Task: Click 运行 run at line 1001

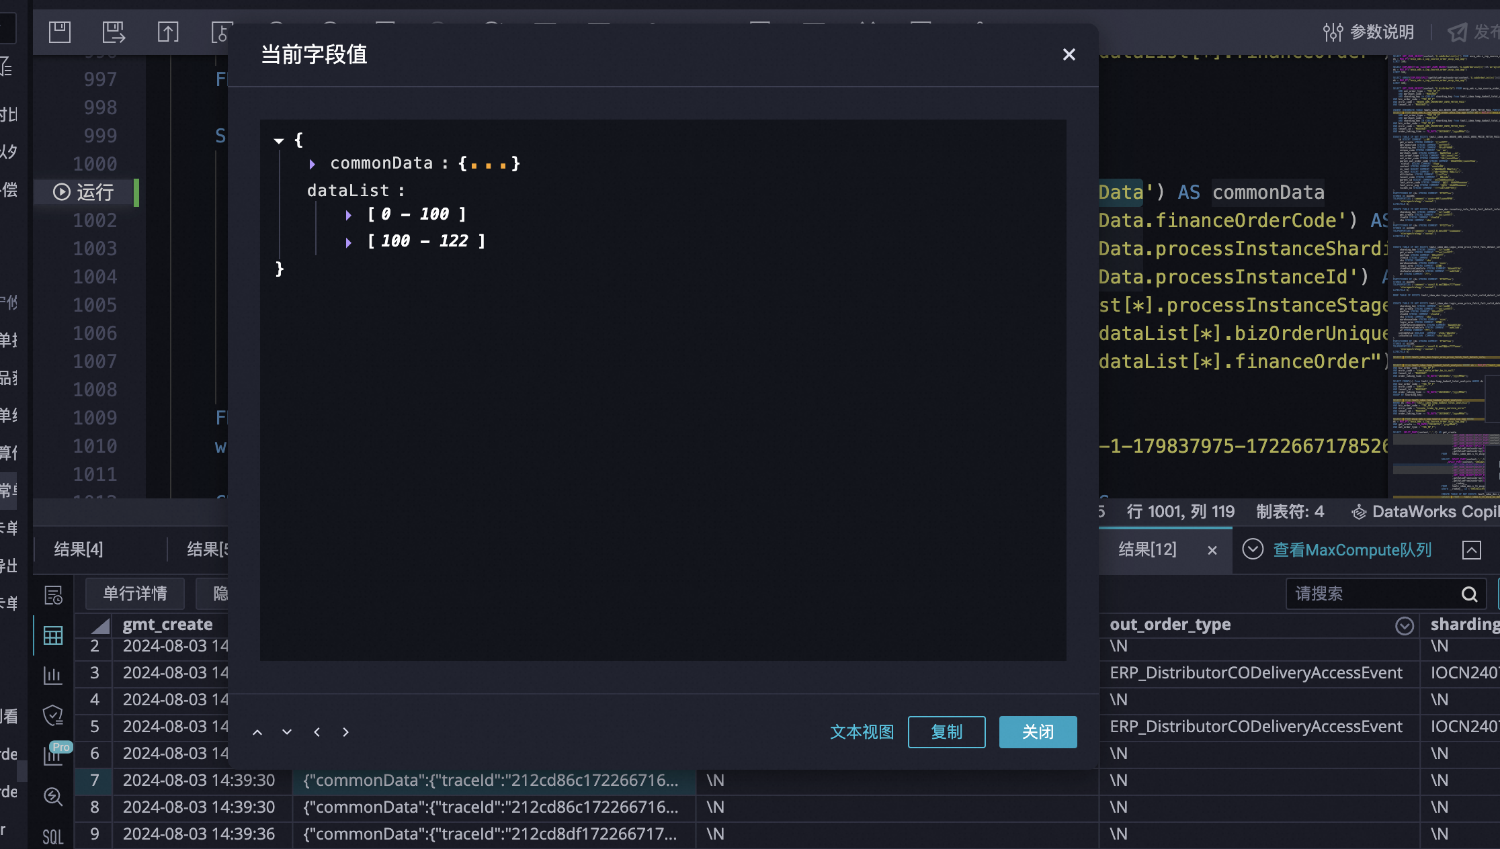Action: click(x=84, y=192)
